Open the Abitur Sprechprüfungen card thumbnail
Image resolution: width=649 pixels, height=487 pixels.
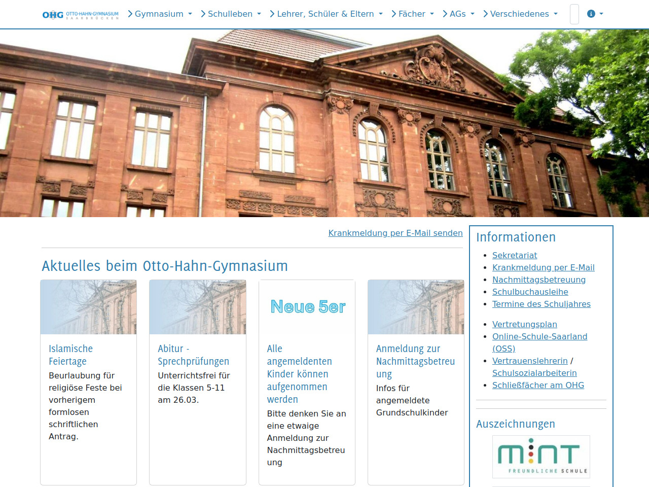coord(198,307)
